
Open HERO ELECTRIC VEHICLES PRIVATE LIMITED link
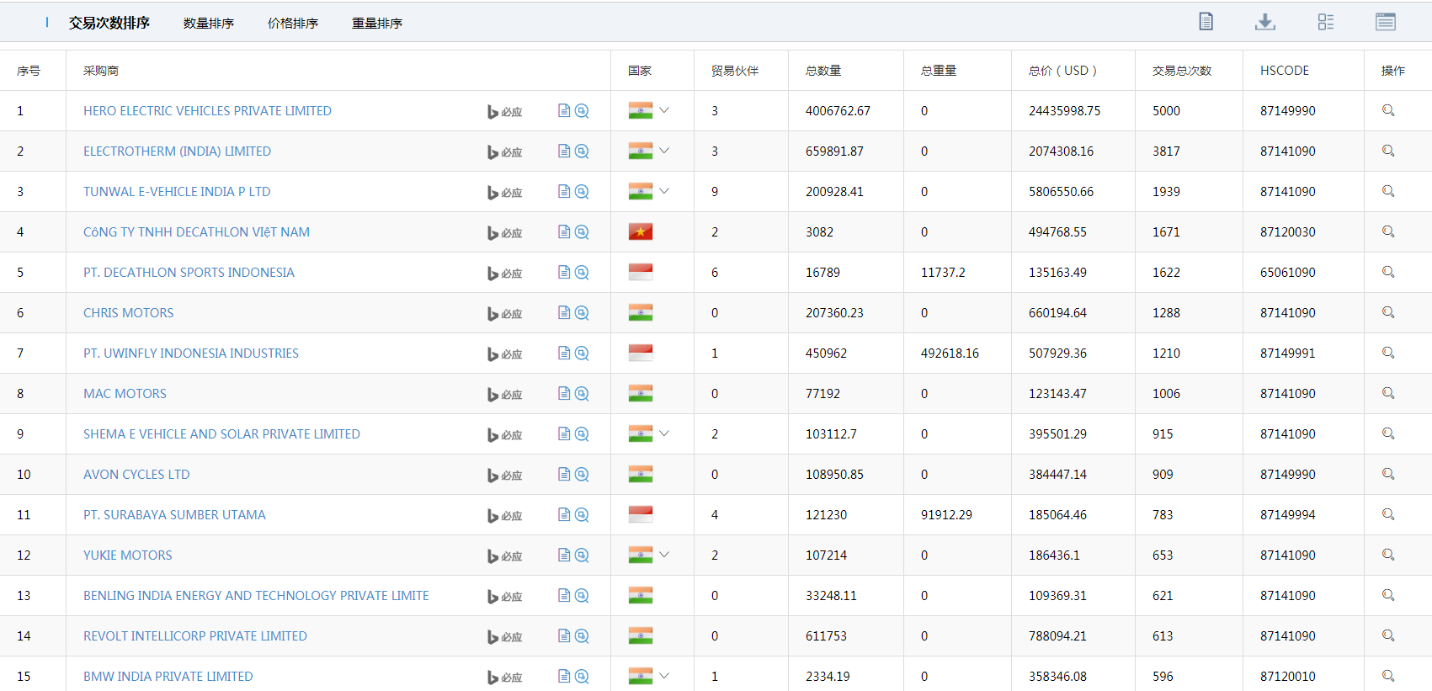207,111
